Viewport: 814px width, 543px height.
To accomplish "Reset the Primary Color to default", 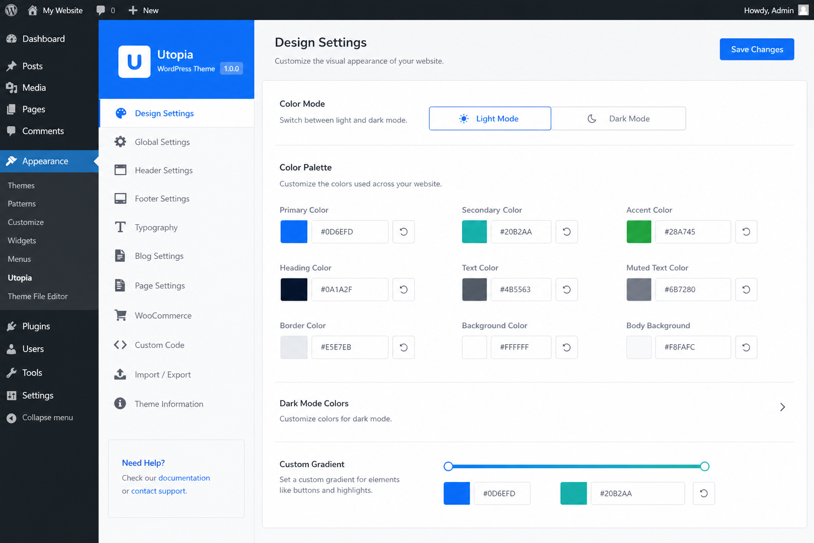I will [x=403, y=232].
